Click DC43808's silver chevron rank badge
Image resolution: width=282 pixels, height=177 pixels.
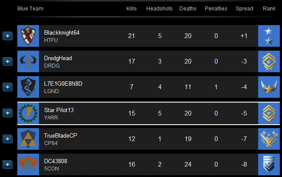(269, 164)
